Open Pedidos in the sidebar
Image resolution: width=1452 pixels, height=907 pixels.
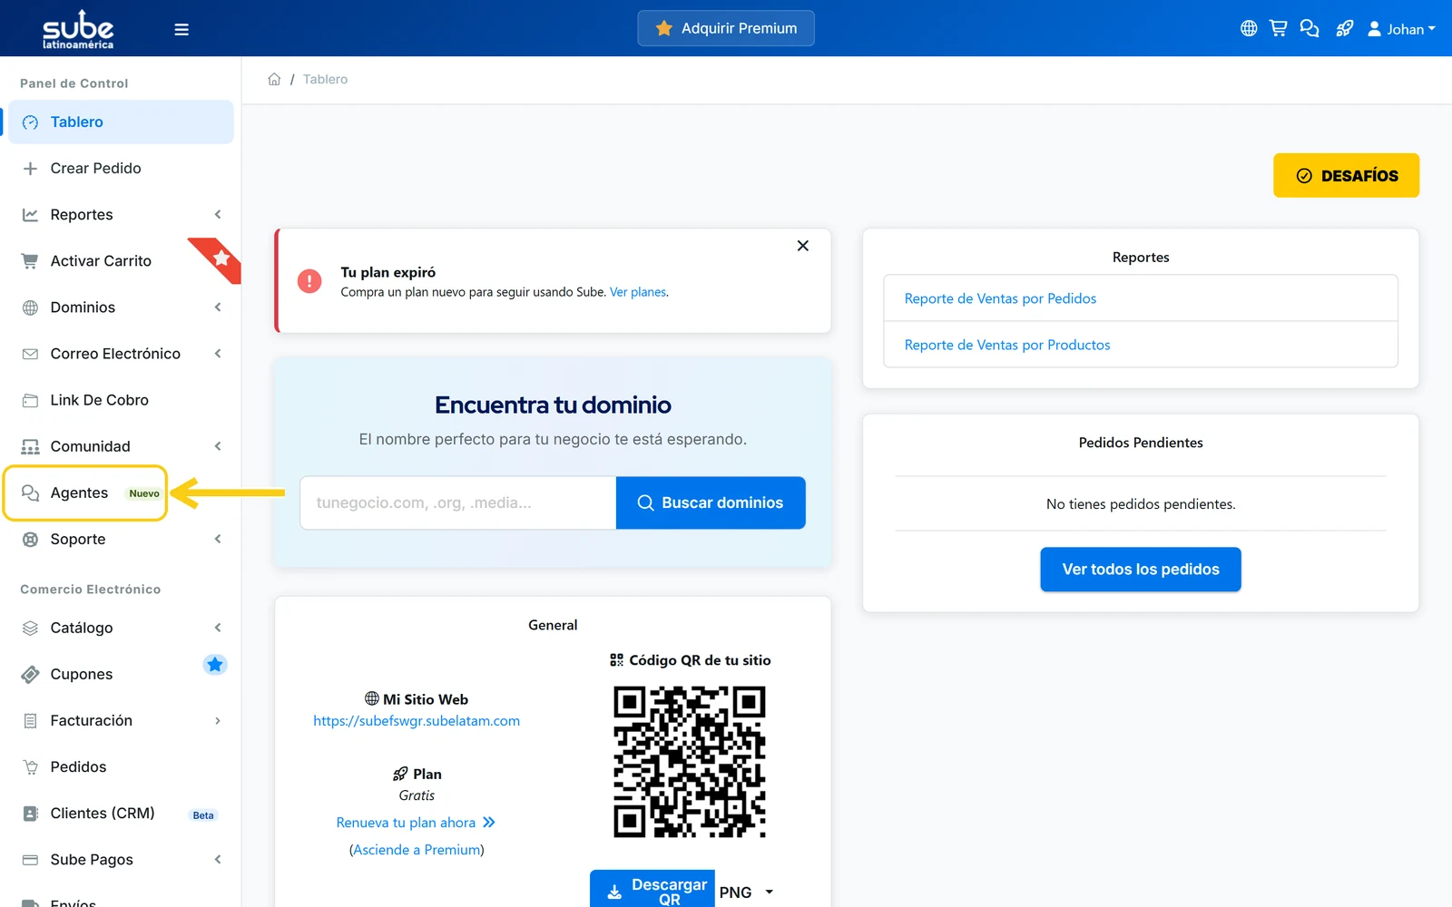[121, 766]
